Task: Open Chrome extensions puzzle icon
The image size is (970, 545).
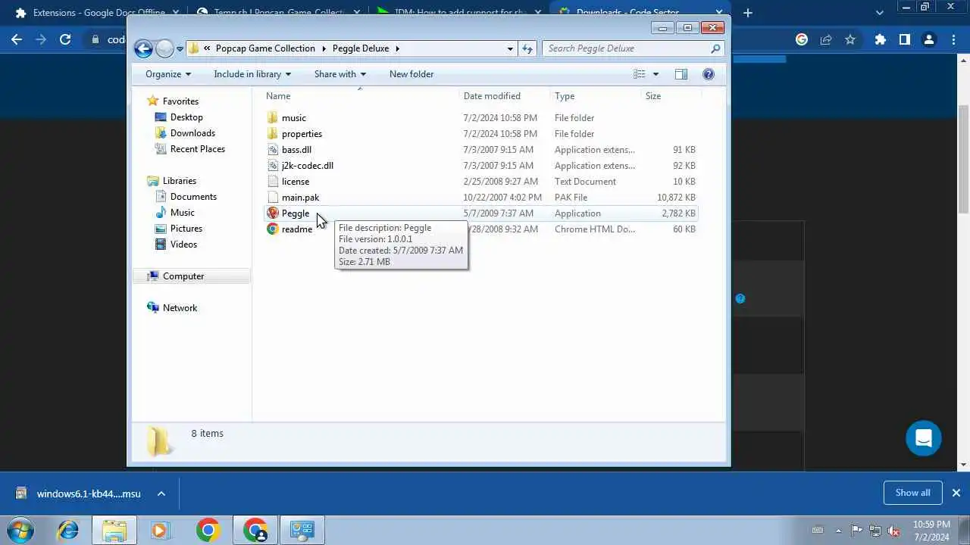Action: [880, 39]
